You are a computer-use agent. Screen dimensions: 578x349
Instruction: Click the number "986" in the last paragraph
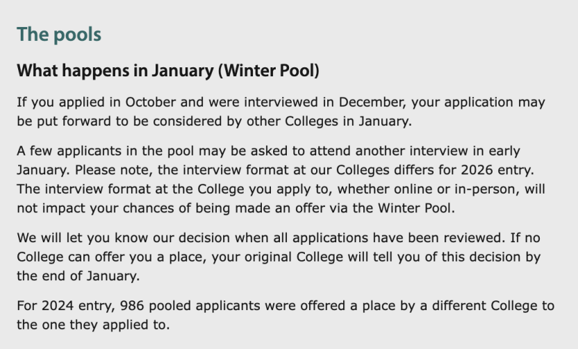pos(132,305)
